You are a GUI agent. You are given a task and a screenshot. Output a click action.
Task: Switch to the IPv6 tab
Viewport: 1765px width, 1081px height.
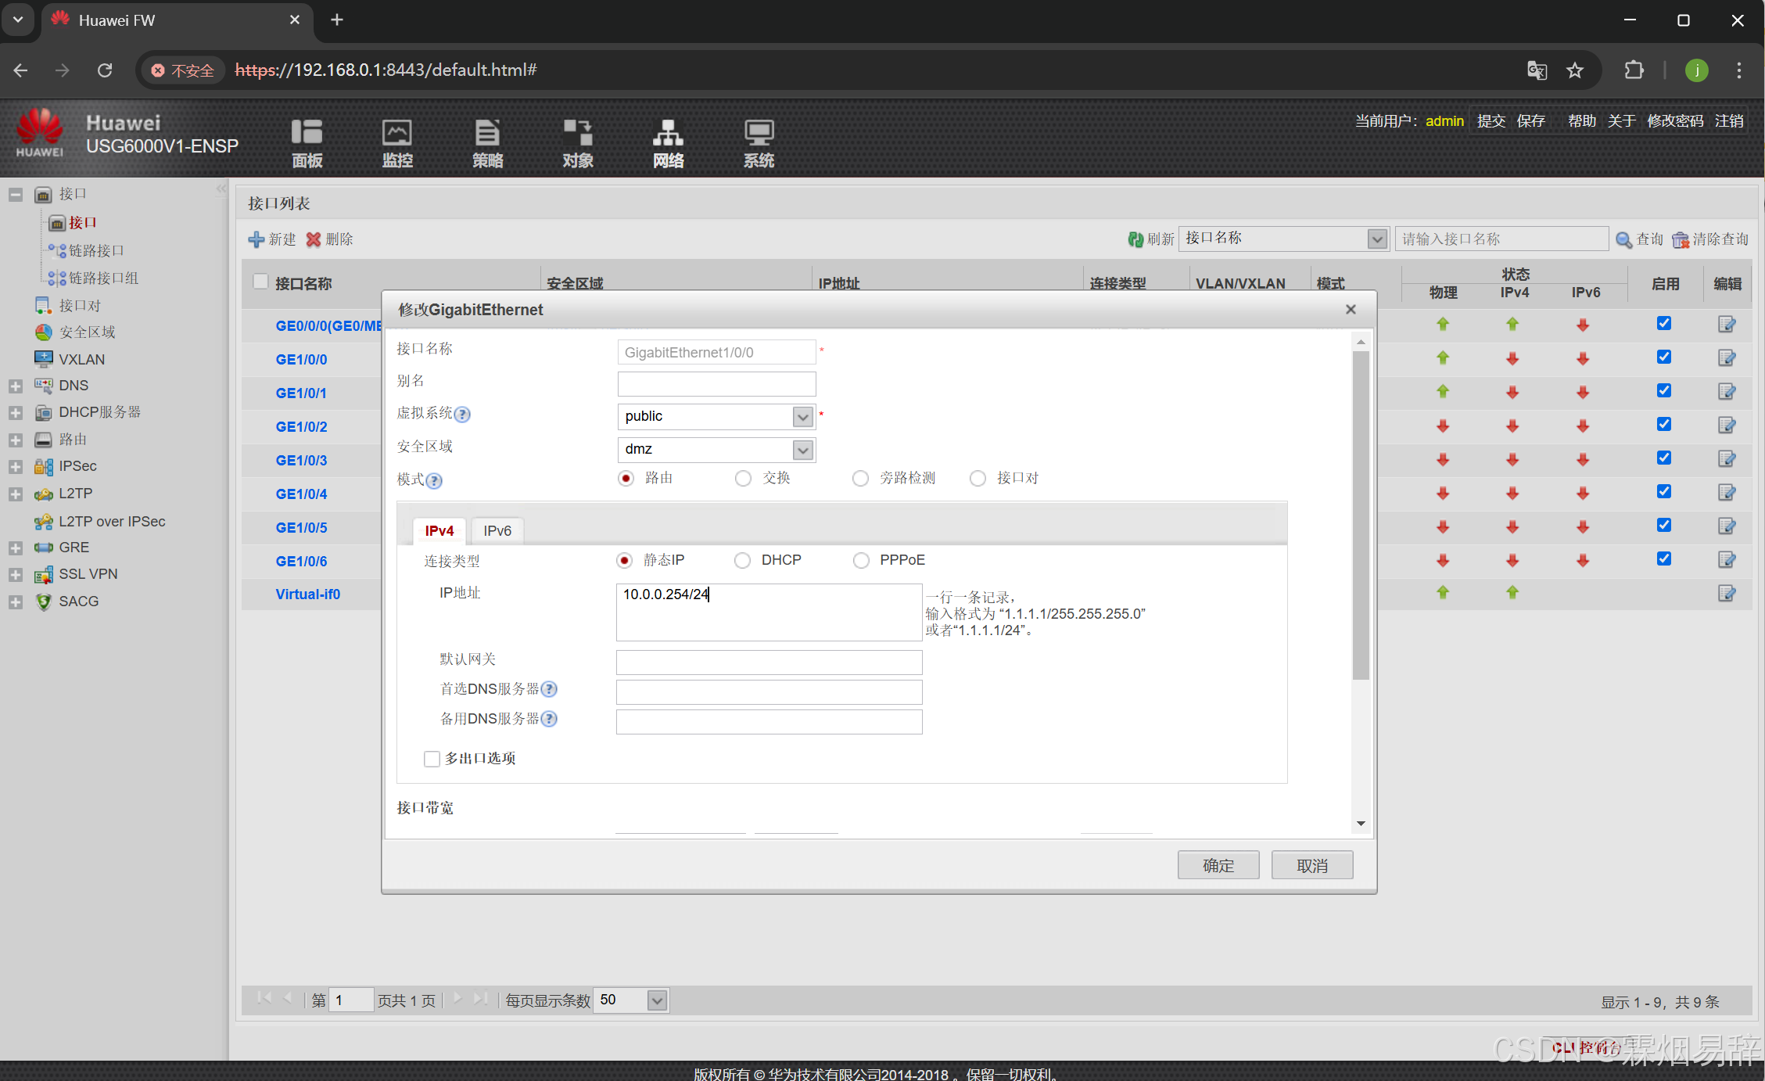[497, 531]
